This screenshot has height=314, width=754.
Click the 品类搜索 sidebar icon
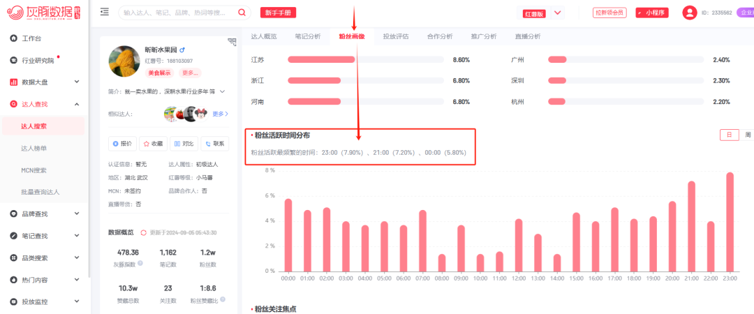[x=13, y=257]
